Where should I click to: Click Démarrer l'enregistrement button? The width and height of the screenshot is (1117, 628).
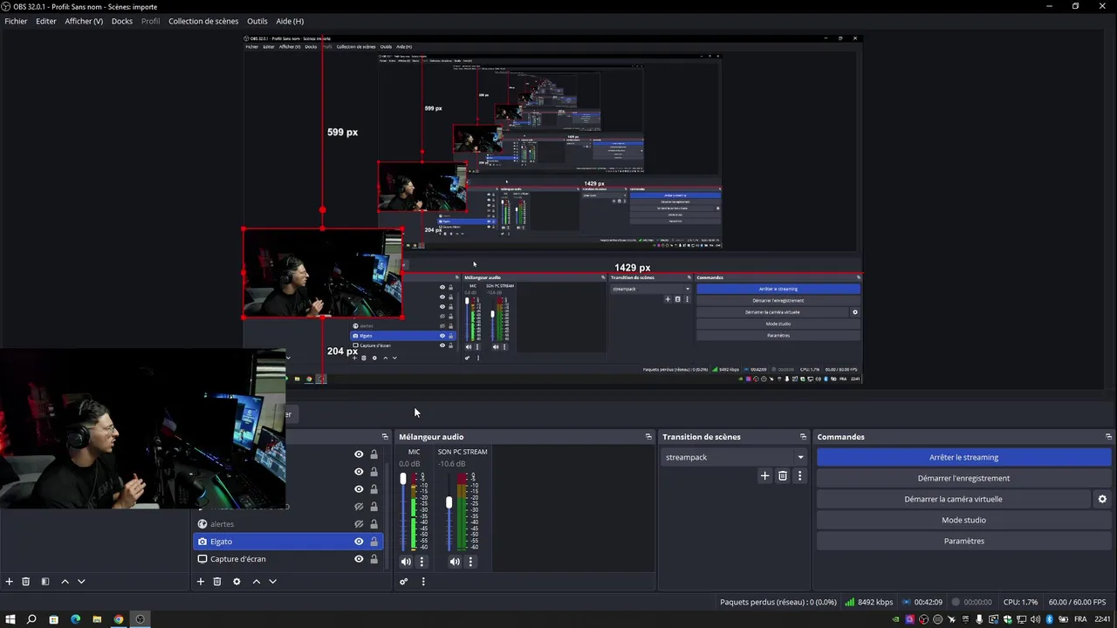963,478
